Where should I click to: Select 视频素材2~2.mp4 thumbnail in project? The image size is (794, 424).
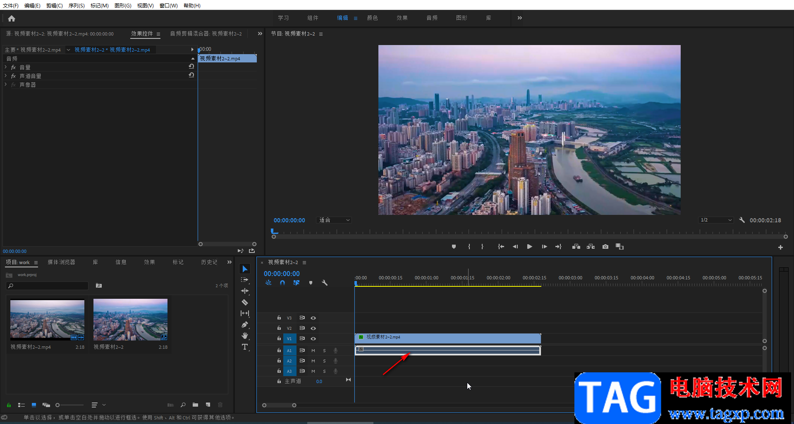(x=47, y=319)
